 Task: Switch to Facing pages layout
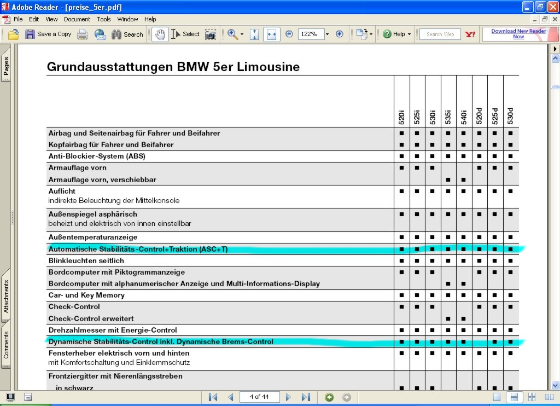pyautogui.click(x=549, y=397)
